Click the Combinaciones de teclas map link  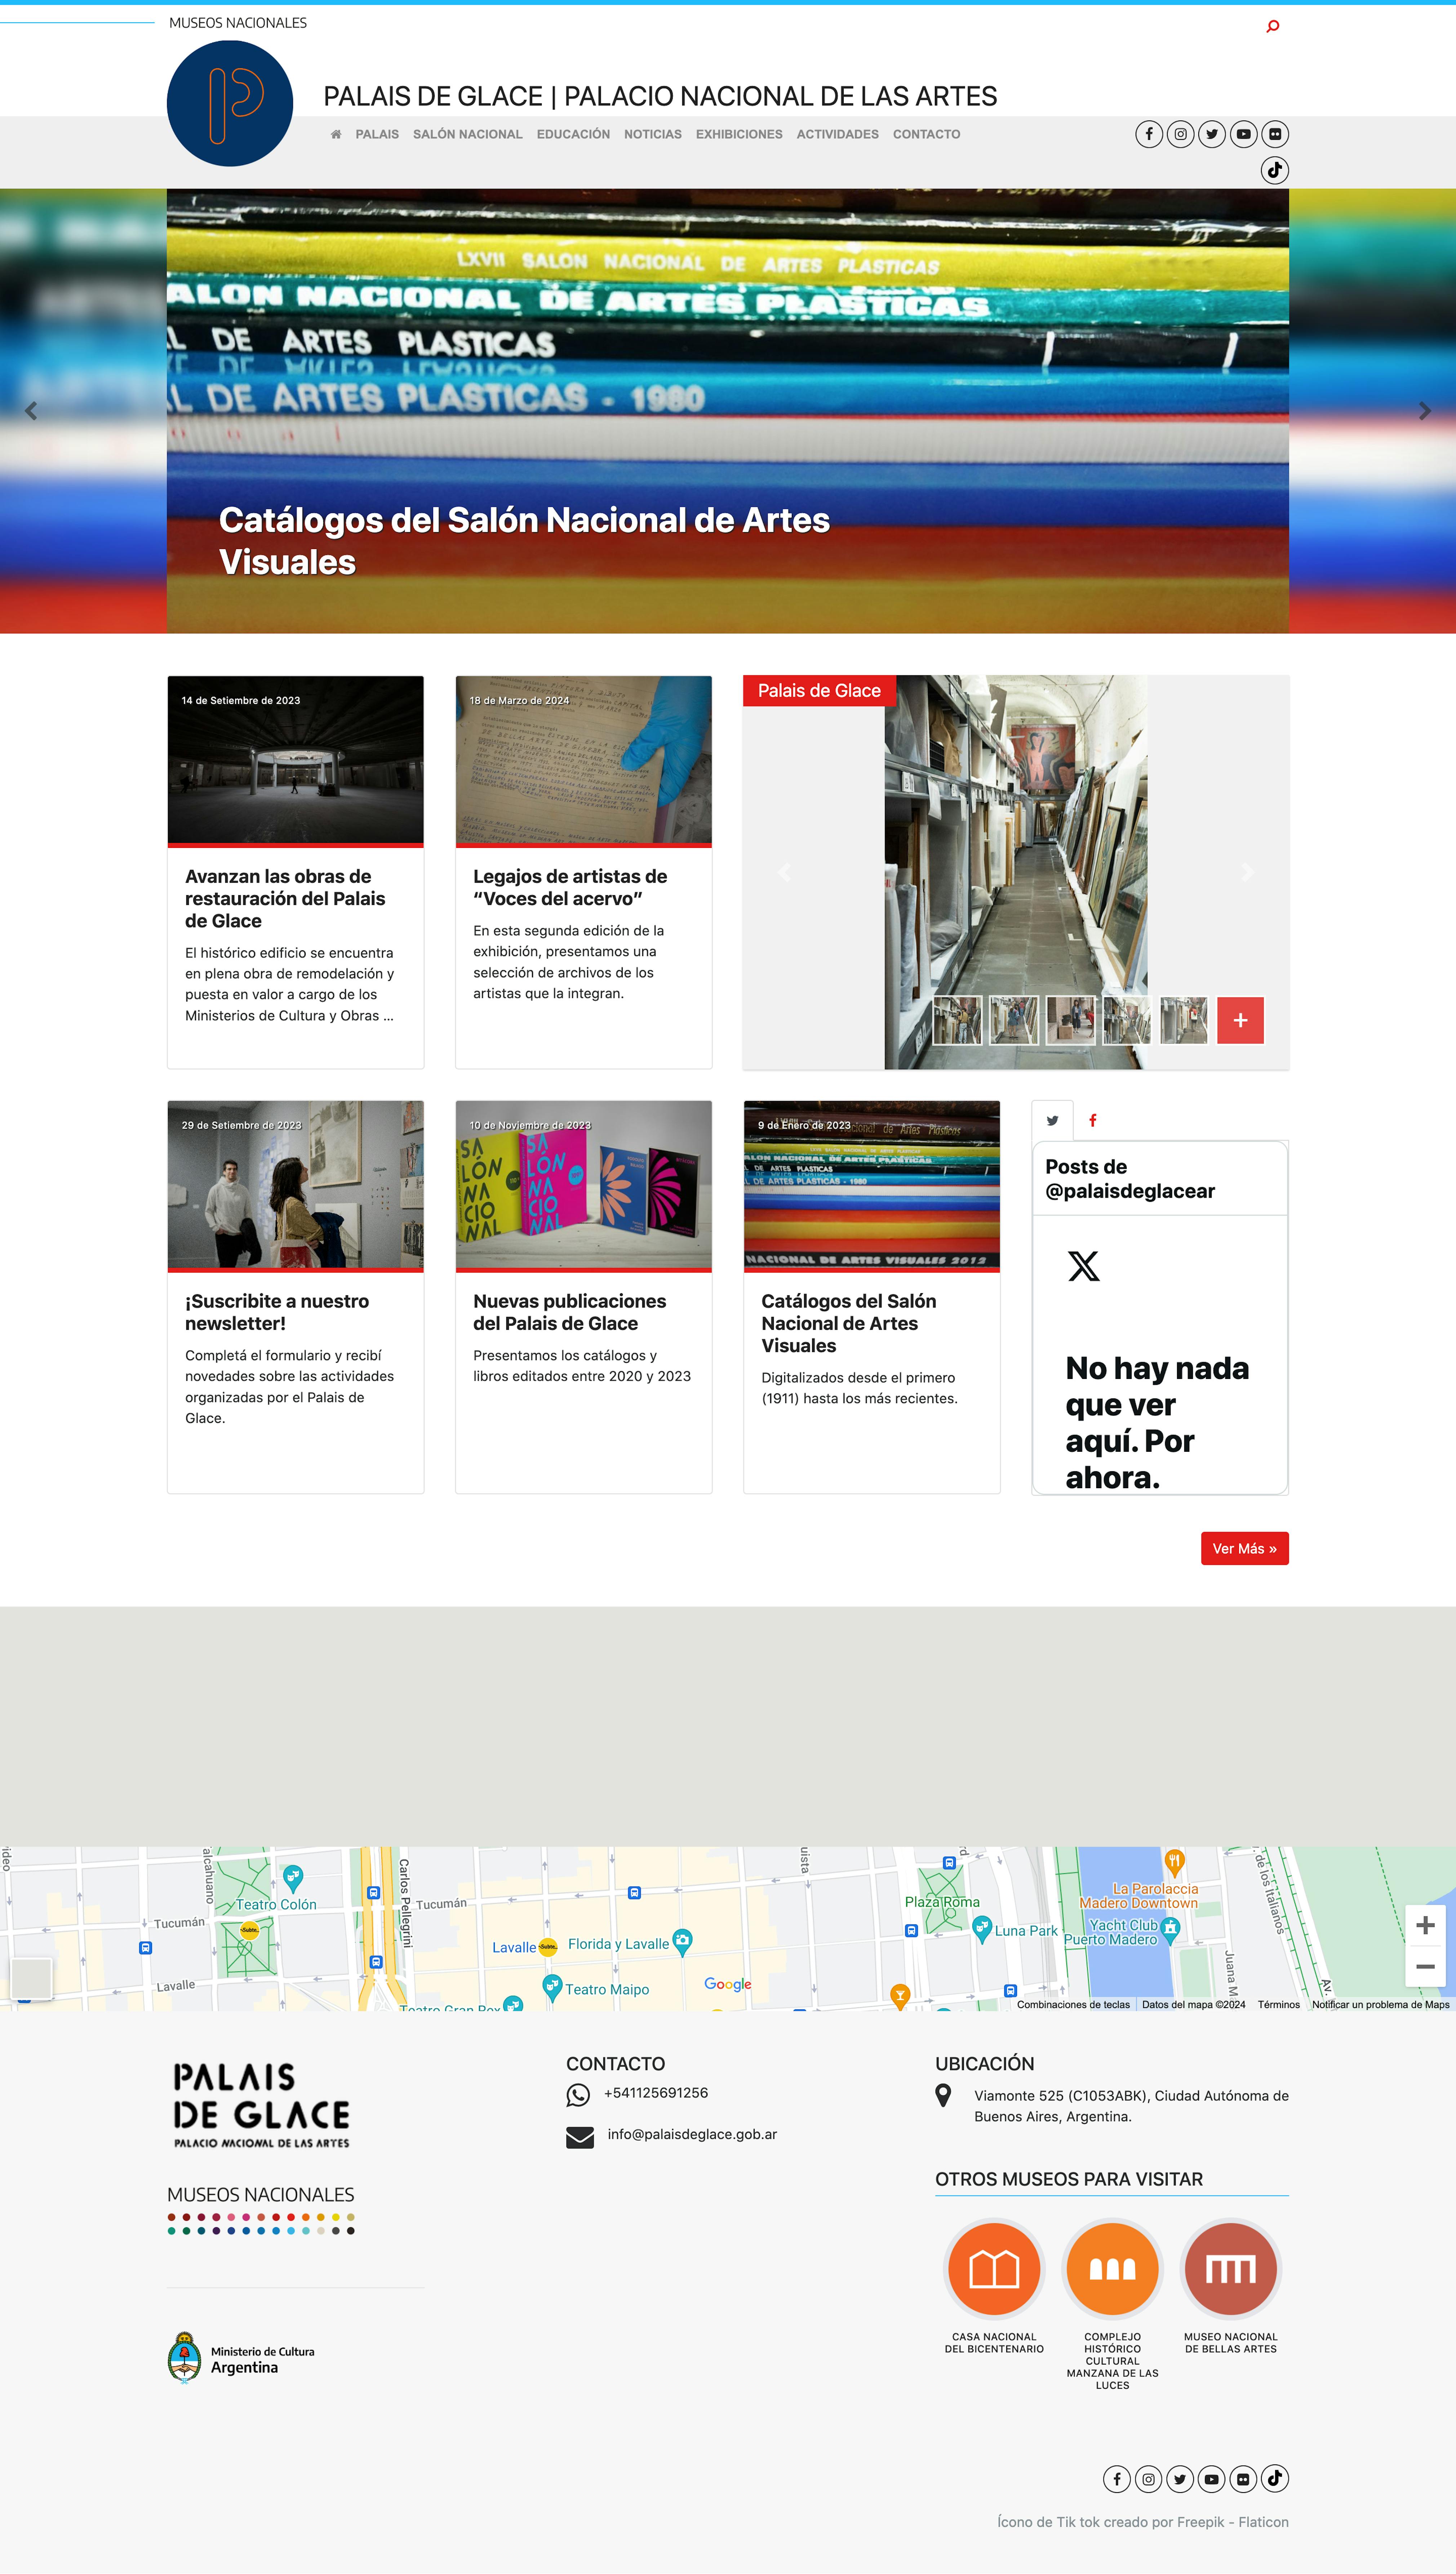1073,2004
